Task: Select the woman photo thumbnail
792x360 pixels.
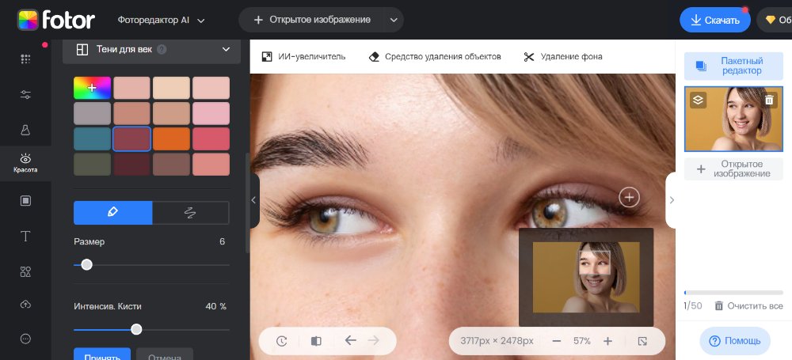Action: click(733, 119)
